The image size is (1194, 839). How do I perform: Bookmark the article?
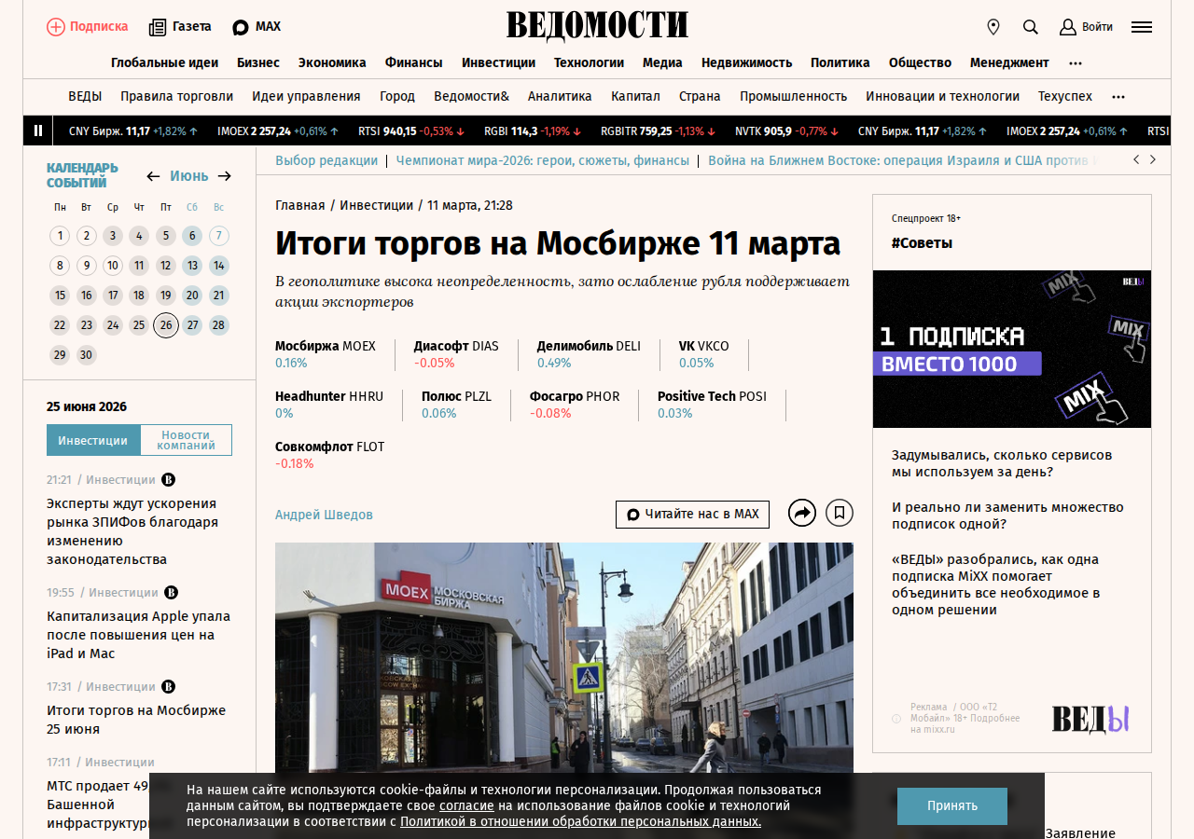(840, 513)
